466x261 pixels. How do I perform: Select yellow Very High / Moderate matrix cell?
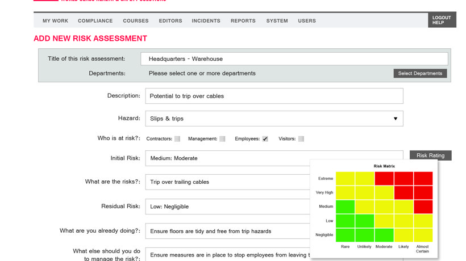click(384, 192)
